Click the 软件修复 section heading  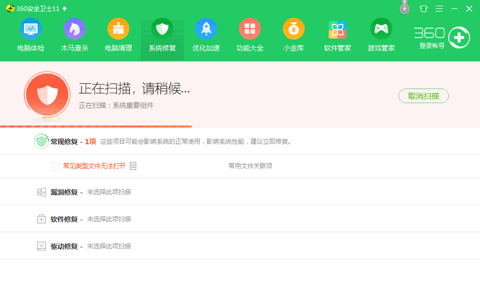click(x=64, y=219)
